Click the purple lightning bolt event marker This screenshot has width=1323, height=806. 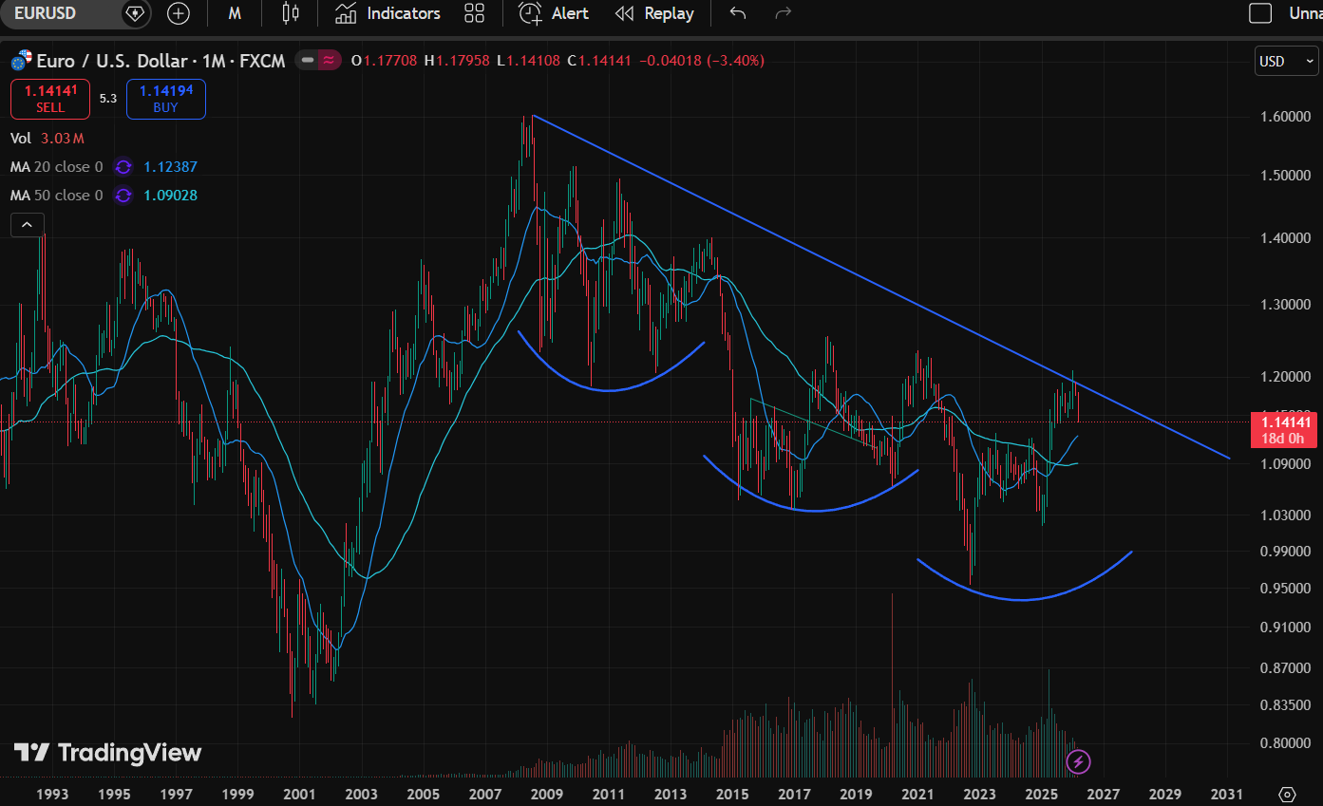(x=1078, y=760)
